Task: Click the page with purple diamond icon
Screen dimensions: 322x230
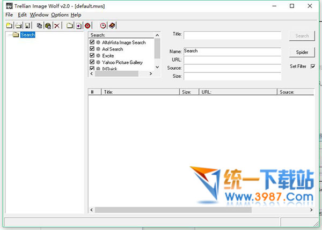Action: 79,26
